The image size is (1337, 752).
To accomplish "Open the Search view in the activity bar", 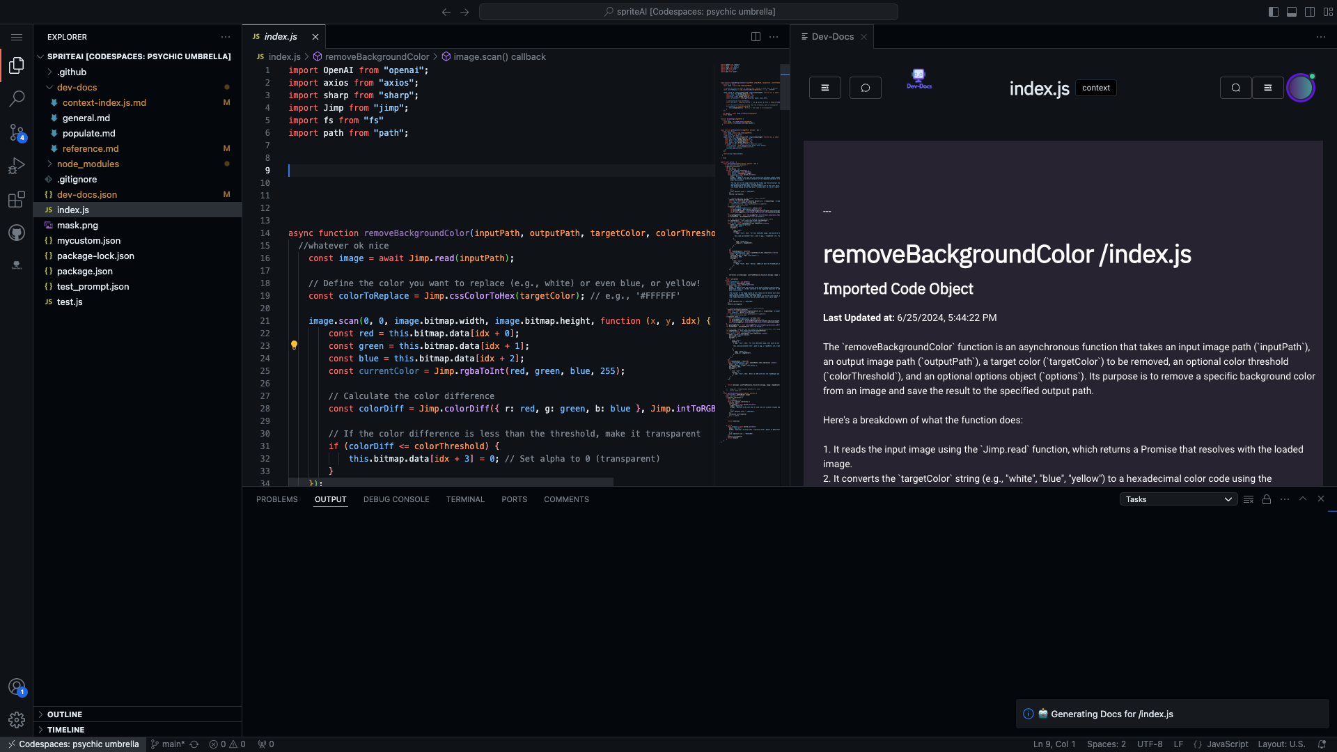I will [17, 99].
